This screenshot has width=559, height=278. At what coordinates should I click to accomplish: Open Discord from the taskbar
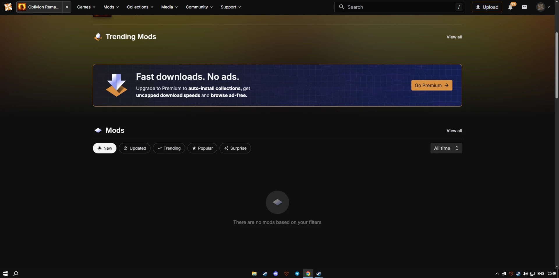[x=276, y=274]
